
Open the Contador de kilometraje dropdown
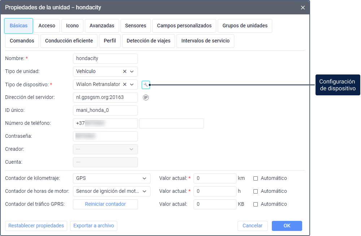144,178
